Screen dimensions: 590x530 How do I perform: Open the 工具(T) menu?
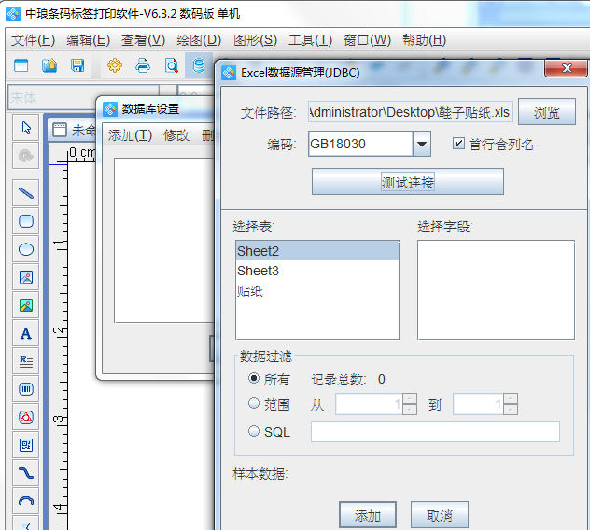310,40
